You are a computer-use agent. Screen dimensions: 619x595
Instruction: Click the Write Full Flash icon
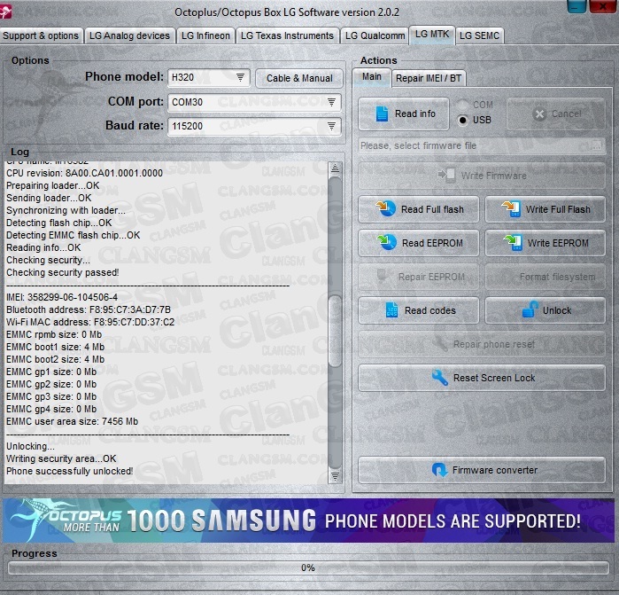point(511,208)
